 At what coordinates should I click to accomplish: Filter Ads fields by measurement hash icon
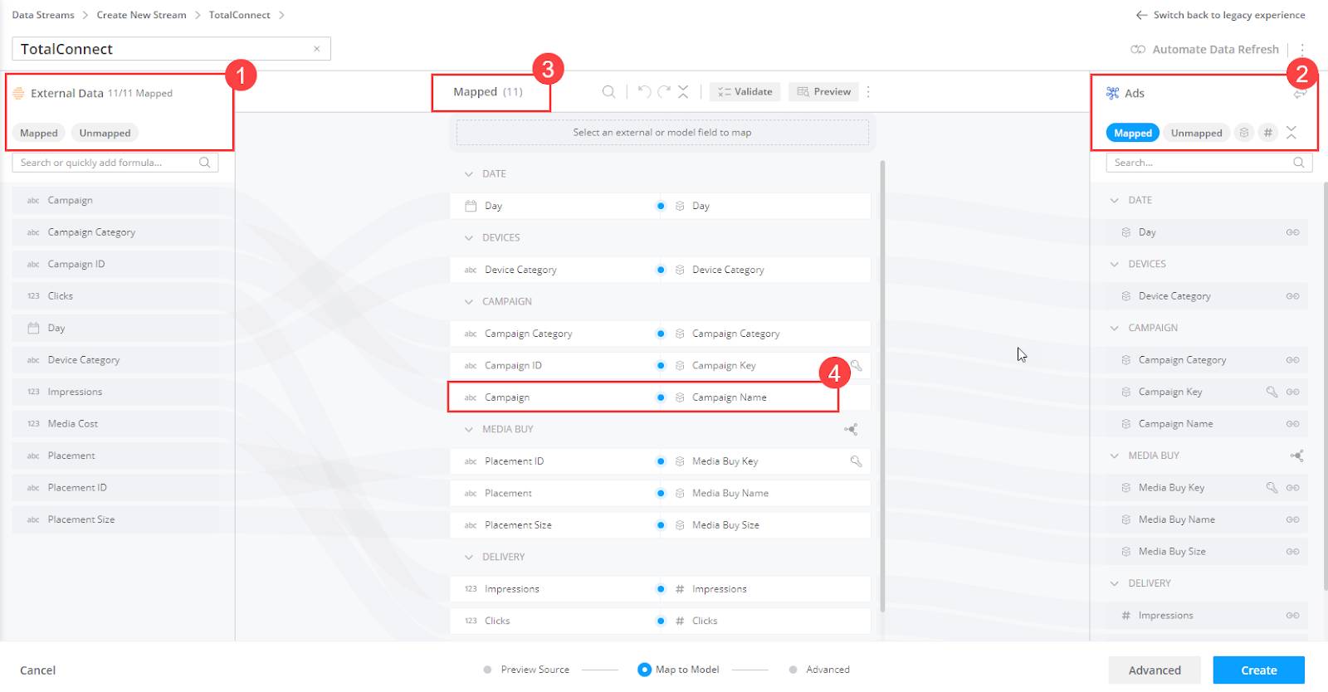1267,133
